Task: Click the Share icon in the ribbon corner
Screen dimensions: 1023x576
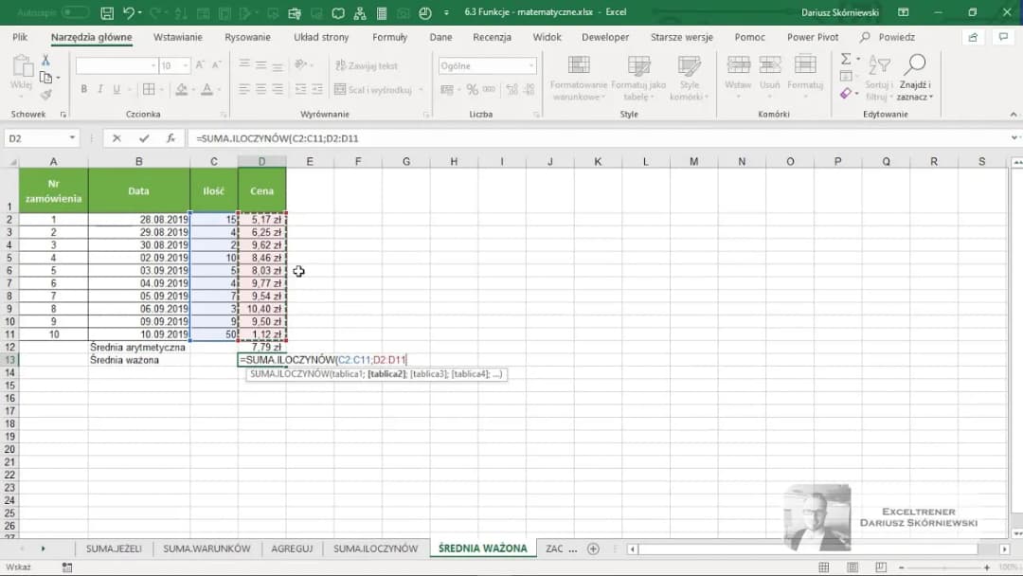Action: [973, 37]
